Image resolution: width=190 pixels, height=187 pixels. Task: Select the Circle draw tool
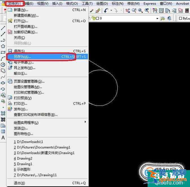coord(3,65)
